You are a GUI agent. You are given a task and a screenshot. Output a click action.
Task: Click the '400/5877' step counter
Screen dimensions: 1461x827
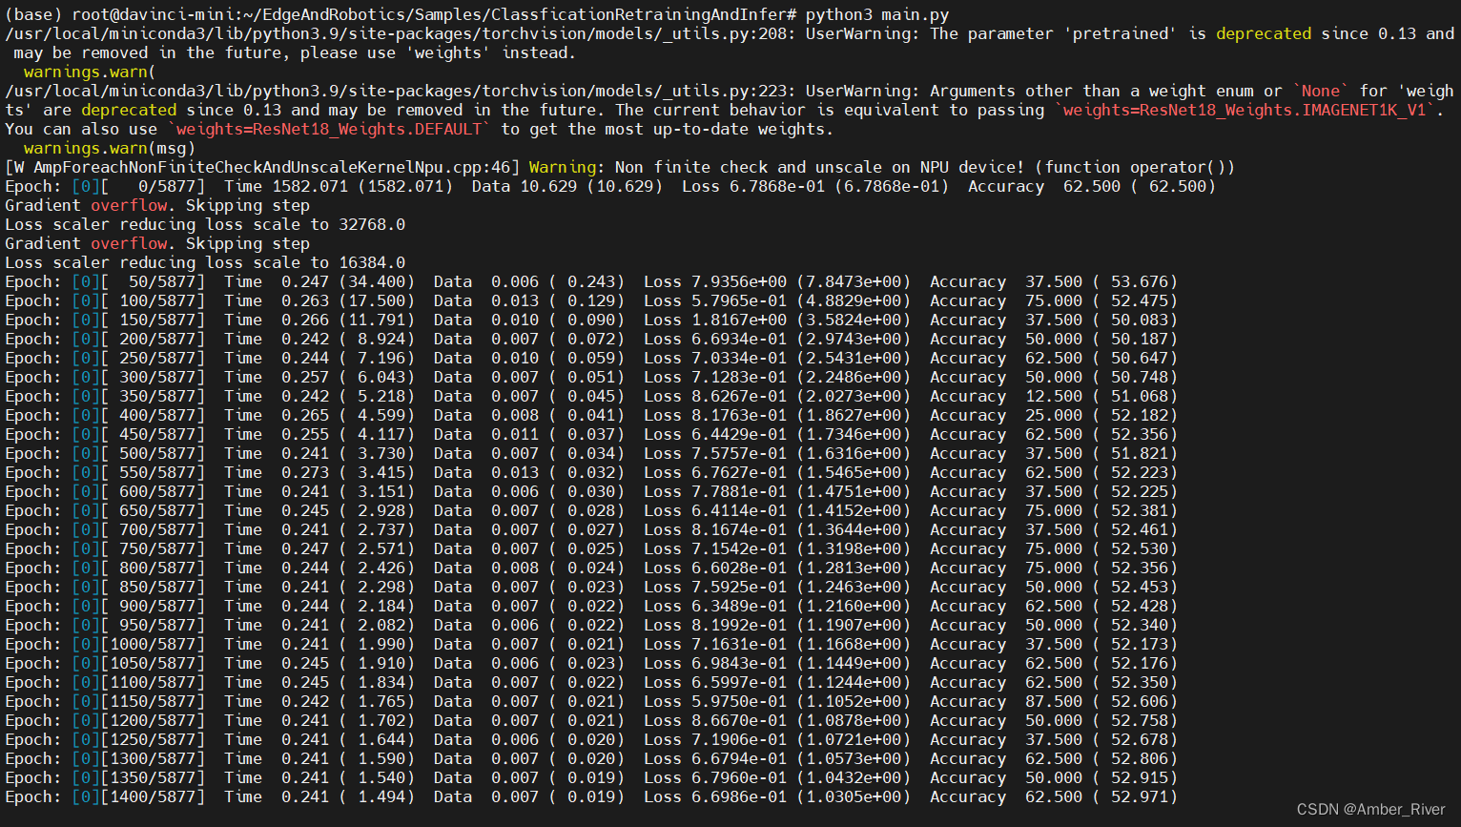coord(157,415)
